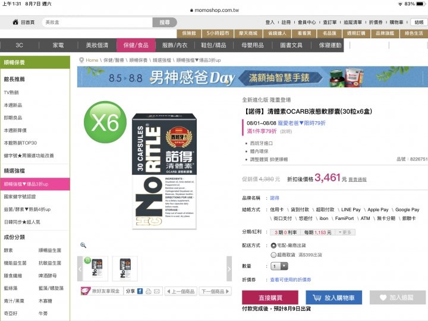This screenshot has width=428, height=321.
Task: Open sidebar item 本館熱銷TOP30
Action: 20,143
